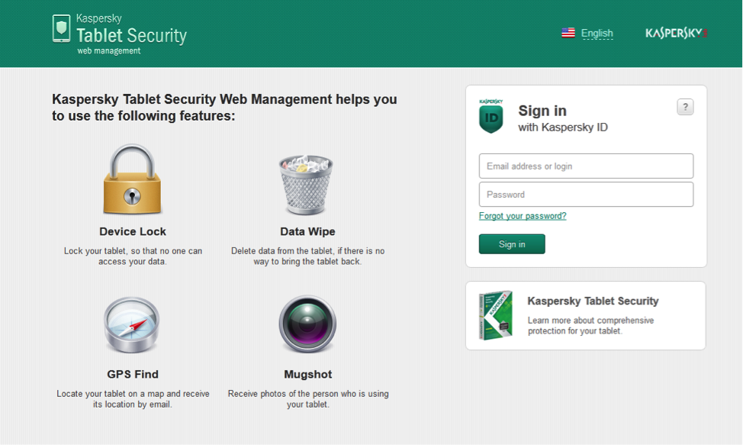Click the Device Lock heading

coord(133,232)
